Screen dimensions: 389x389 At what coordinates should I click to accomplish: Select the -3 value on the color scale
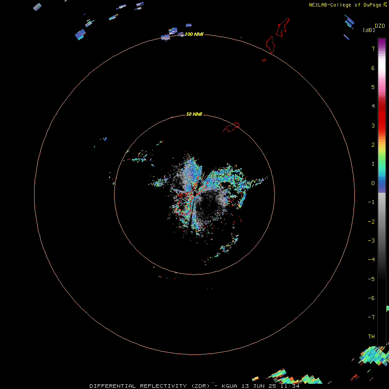point(371,241)
